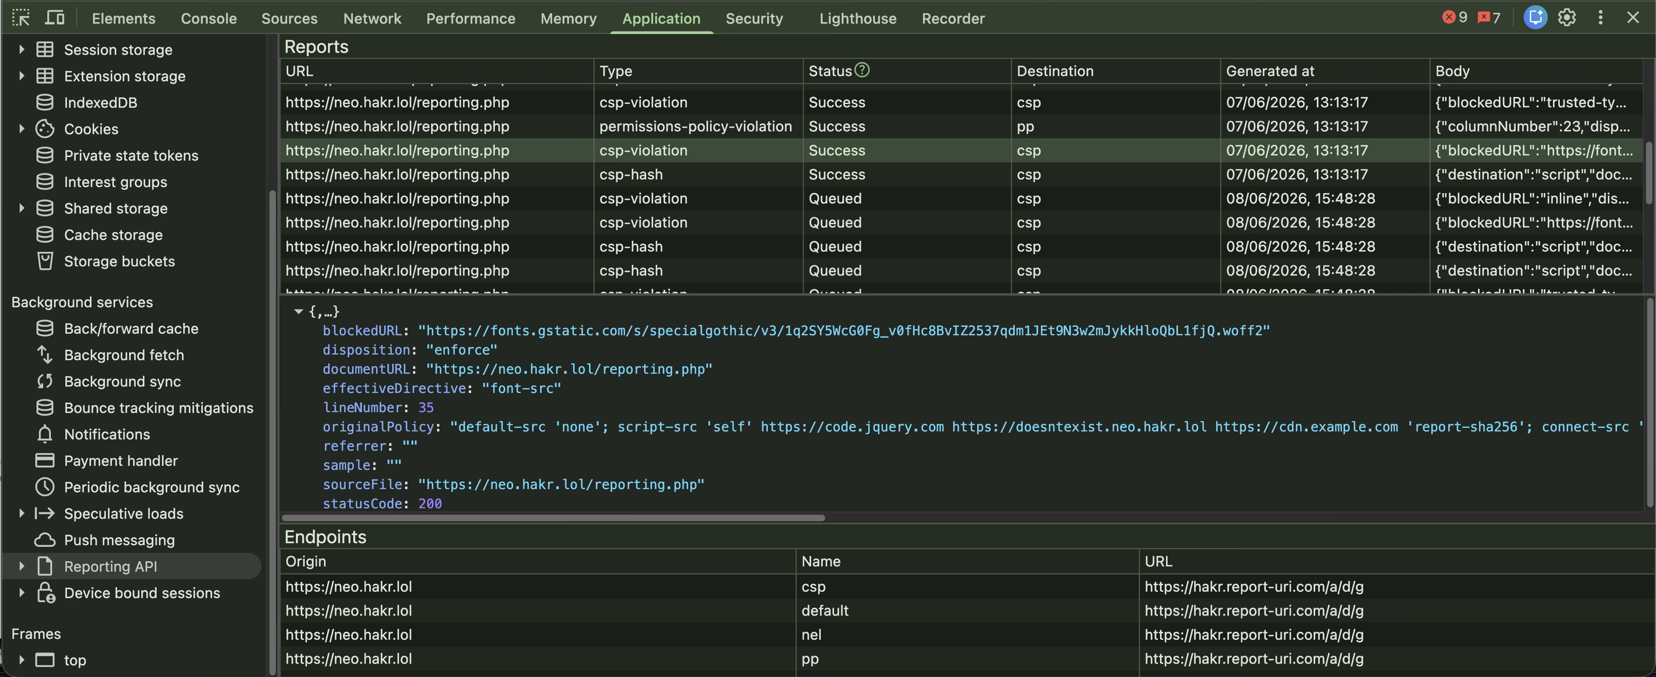Click the blockedURL fonts.gstatic.com value
This screenshot has height=677, width=1656.
point(843,331)
